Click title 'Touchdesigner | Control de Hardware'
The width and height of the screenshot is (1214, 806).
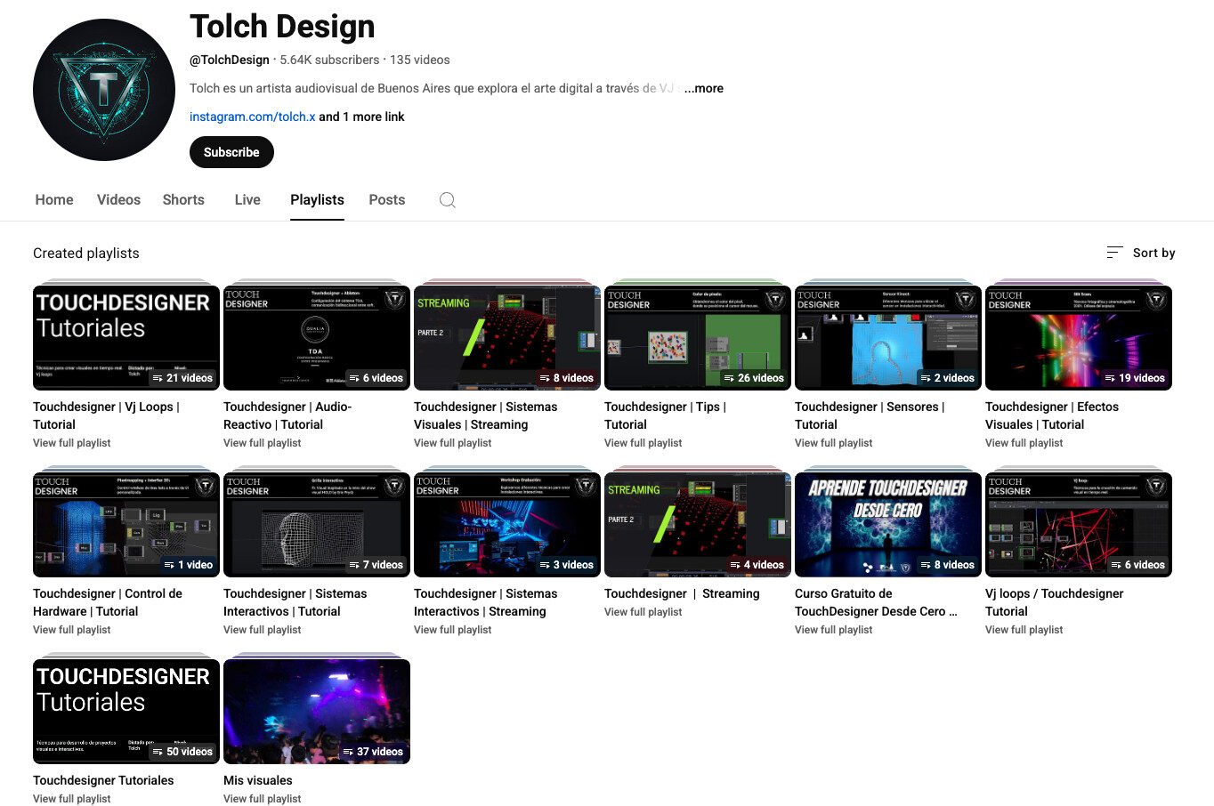(108, 602)
